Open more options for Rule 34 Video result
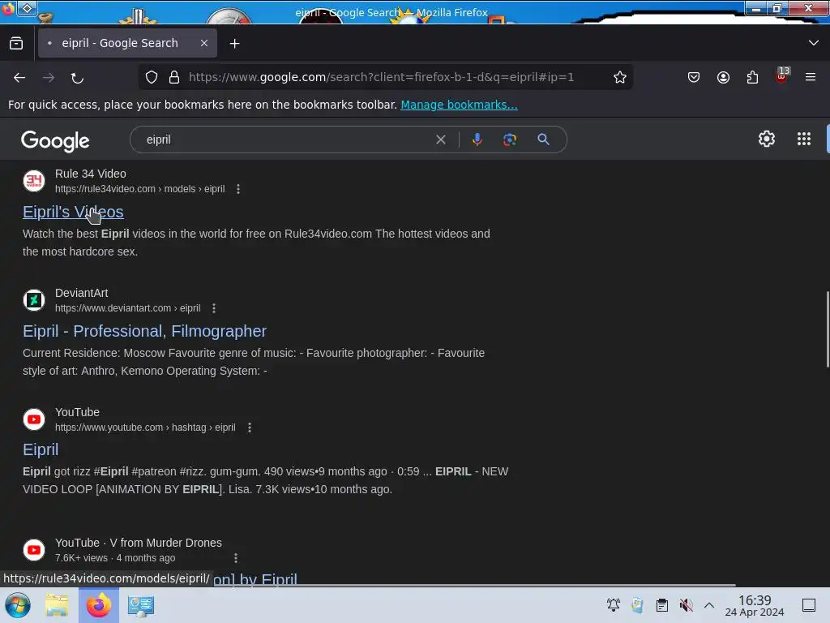Image resolution: width=830 pixels, height=623 pixels. (x=238, y=189)
